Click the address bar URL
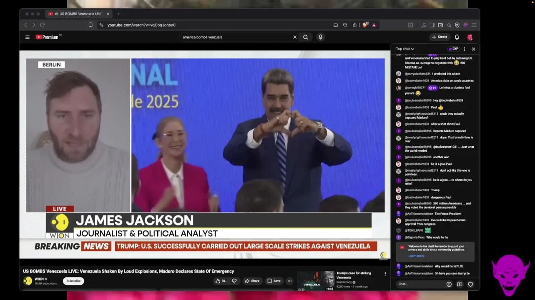This screenshot has height=300, width=535. [141, 25]
